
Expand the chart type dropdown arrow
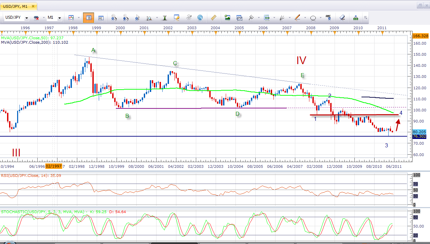click(x=79, y=18)
